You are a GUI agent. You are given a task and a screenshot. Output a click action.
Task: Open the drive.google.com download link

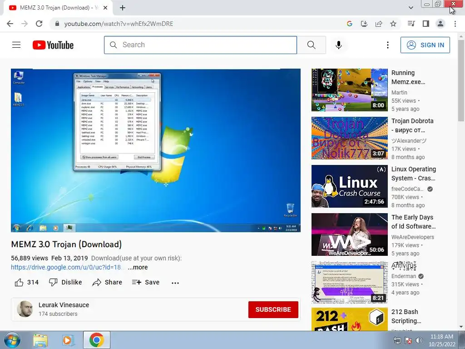(66, 267)
